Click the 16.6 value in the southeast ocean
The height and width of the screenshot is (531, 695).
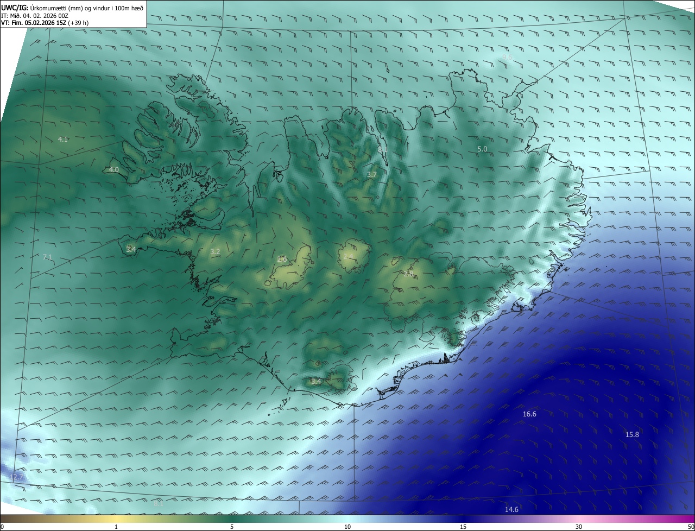click(529, 414)
